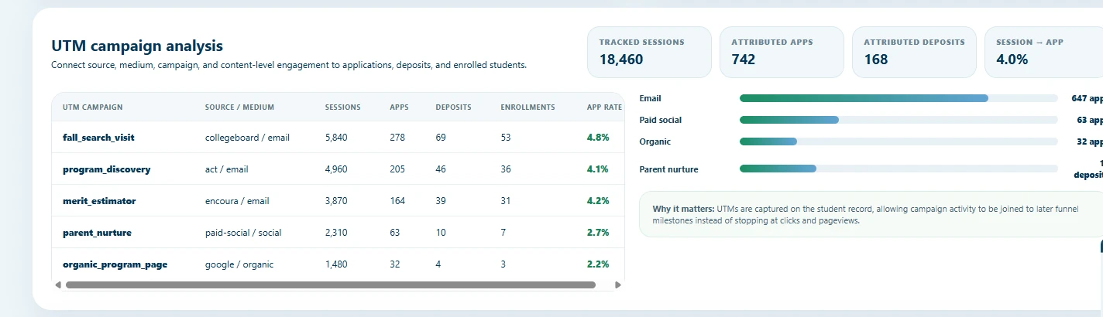The height and width of the screenshot is (317, 1103).
Task: Select the Tracked Sessions stat card
Action: 649,52
